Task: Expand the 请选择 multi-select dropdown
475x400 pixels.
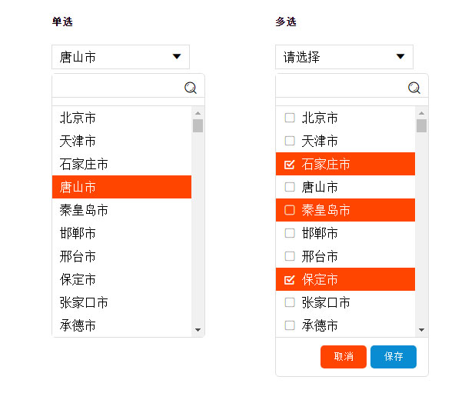Action: click(x=344, y=57)
